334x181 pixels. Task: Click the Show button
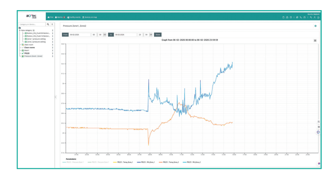158,34
